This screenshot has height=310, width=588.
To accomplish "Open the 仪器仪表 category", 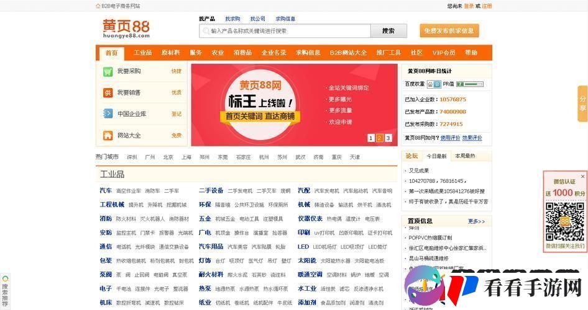I will click(x=310, y=219).
